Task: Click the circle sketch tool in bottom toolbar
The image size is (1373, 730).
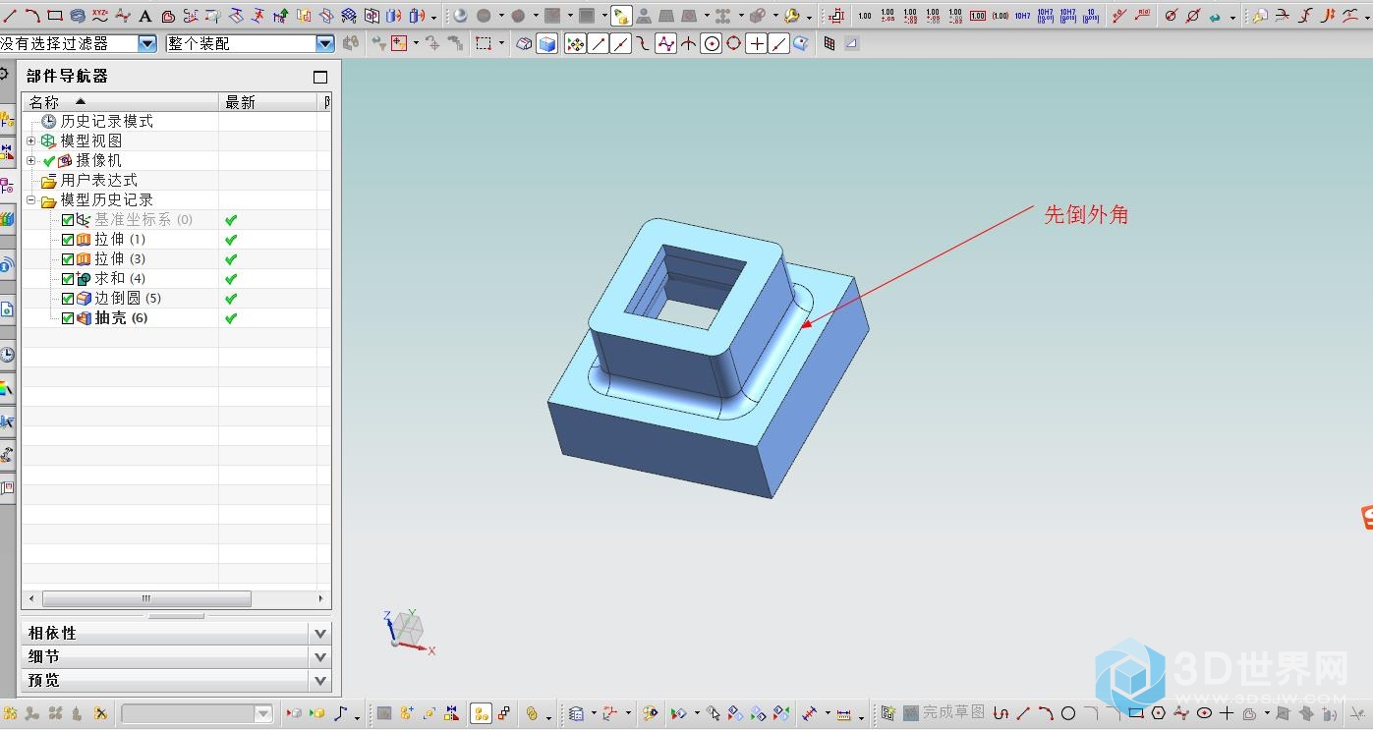Action: tap(1068, 713)
